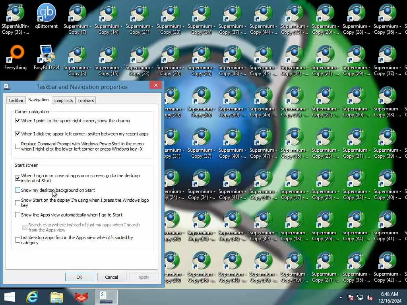Enable Show my desktop background on Start

[x=17, y=190]
